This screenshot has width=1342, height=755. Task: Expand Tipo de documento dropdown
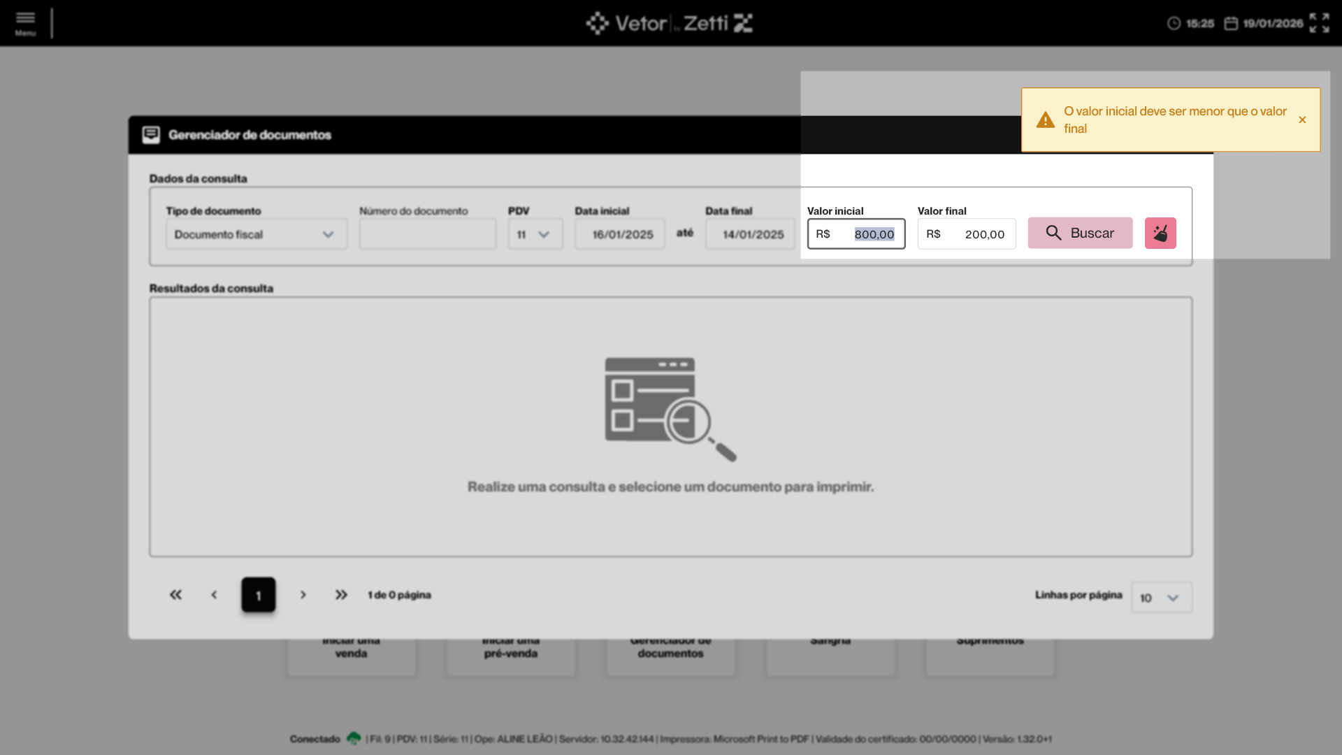tap(256, 235)
